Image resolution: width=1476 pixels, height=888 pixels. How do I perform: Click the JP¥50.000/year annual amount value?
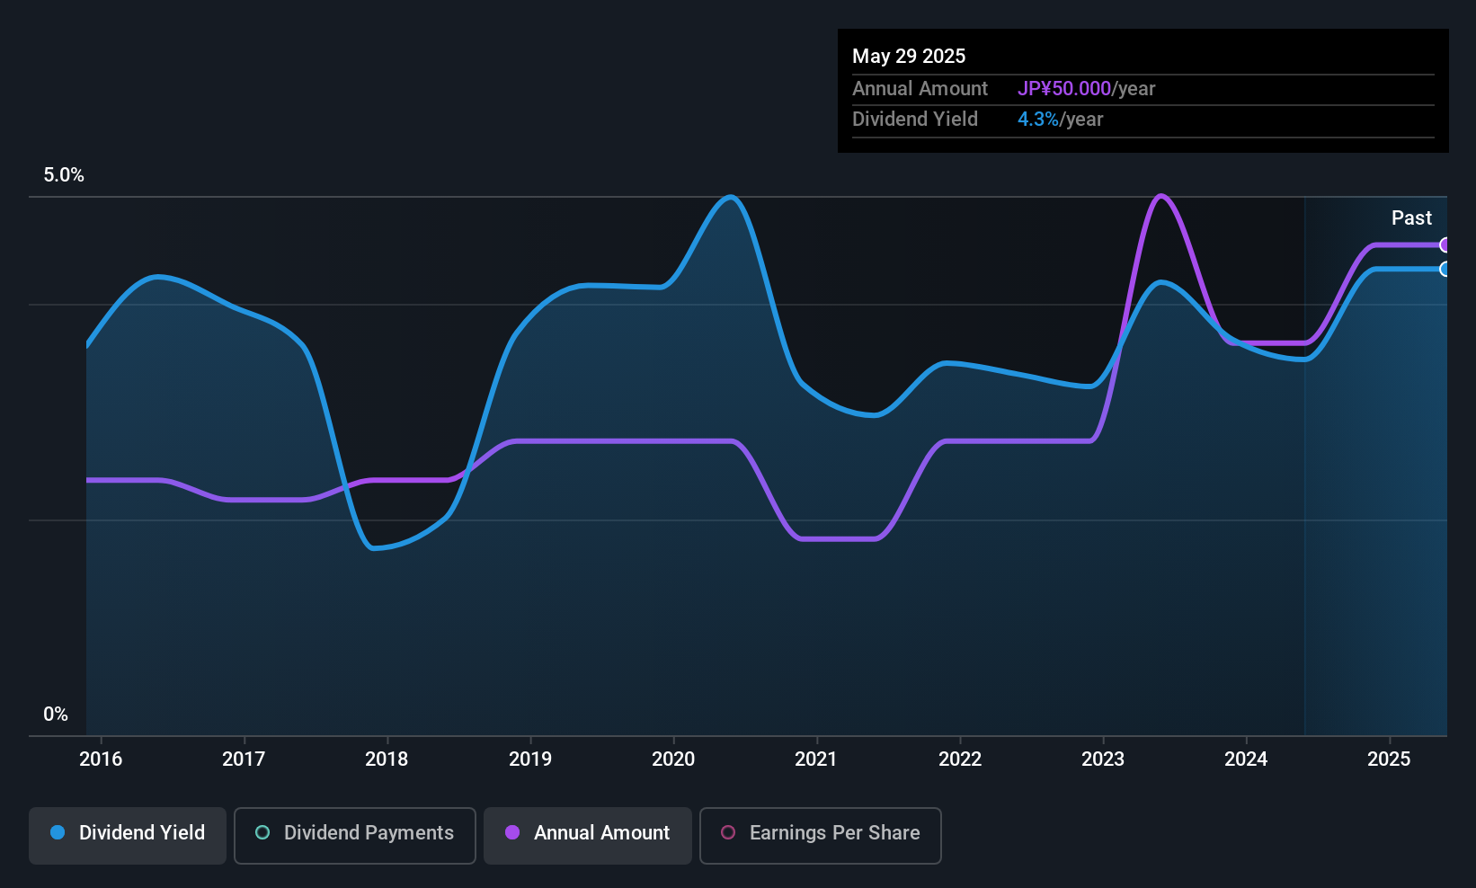tap(1086, 89)
